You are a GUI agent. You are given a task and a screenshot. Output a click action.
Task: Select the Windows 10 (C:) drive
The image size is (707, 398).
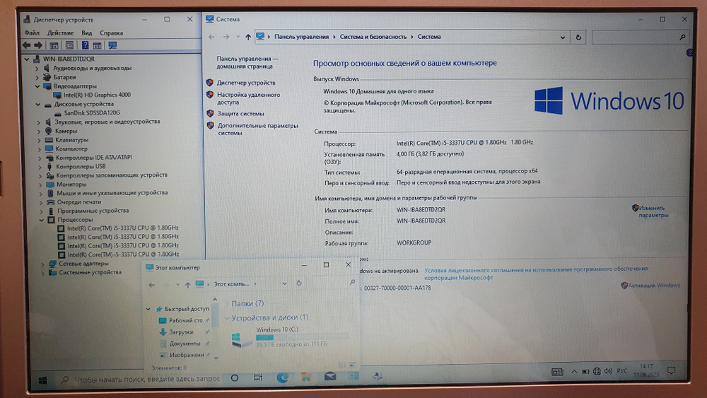click(x=288, y=336)
